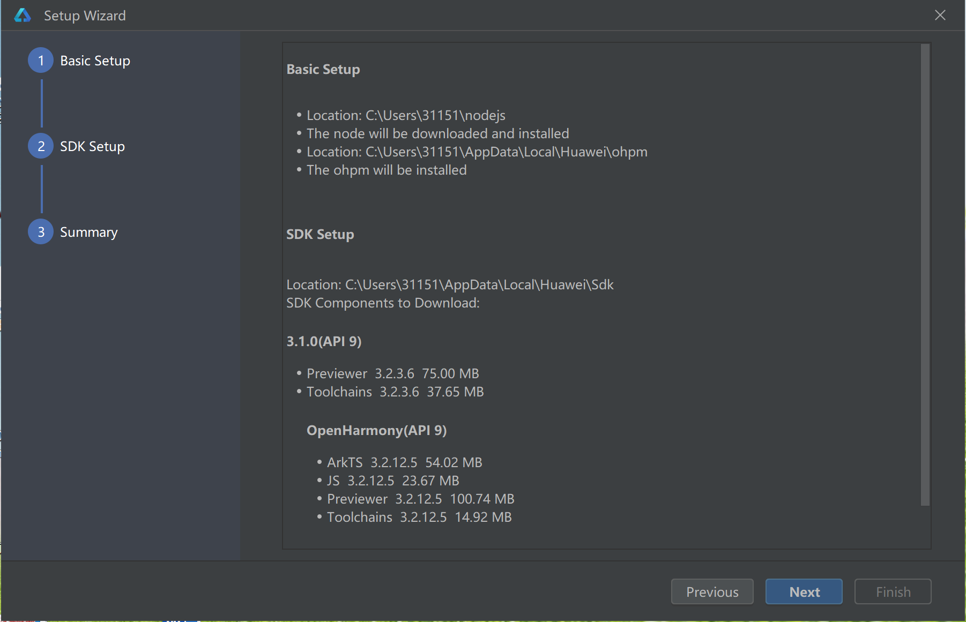
Task: Click ArkTS 3.2.12.5 54.02 MB entry
Action: click(405, 462)
